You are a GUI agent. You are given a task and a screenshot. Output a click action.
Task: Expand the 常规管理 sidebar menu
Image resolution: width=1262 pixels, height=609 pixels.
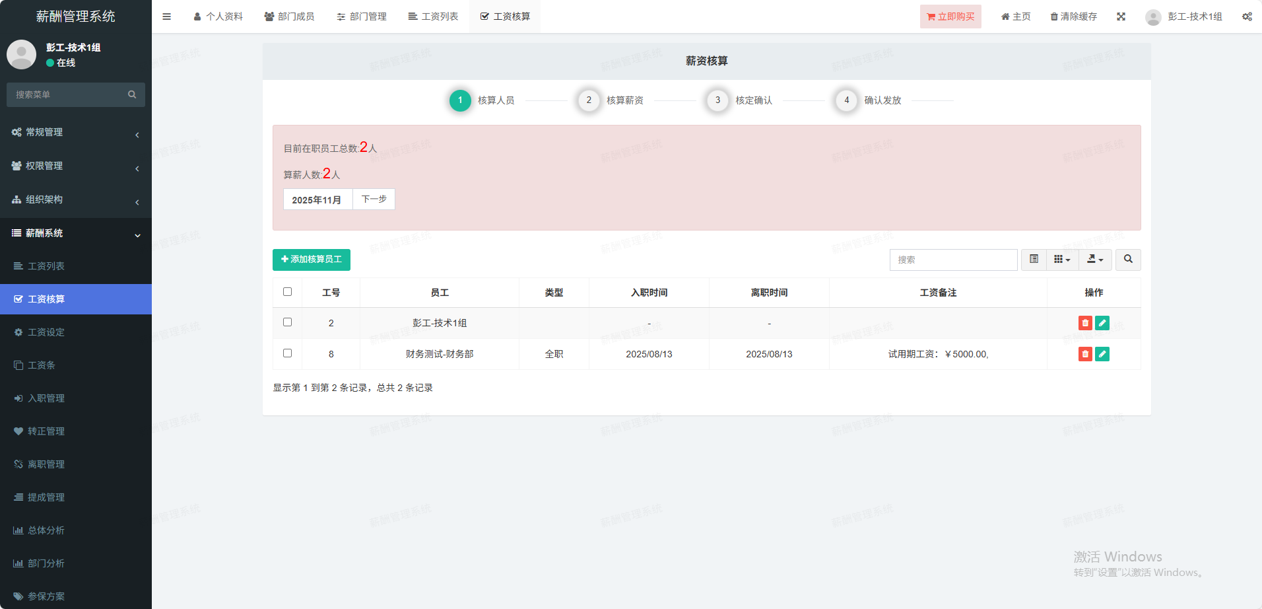pos(76,132)
